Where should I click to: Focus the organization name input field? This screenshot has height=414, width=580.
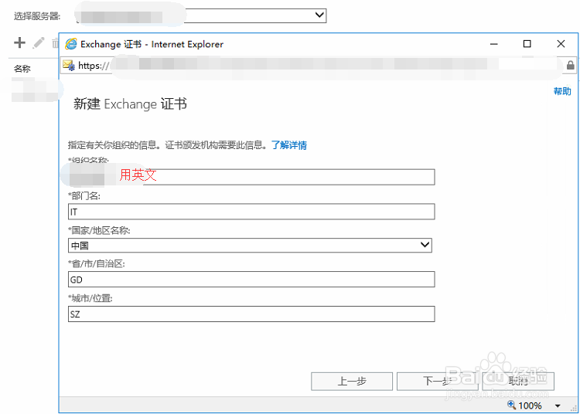[251, 177]
